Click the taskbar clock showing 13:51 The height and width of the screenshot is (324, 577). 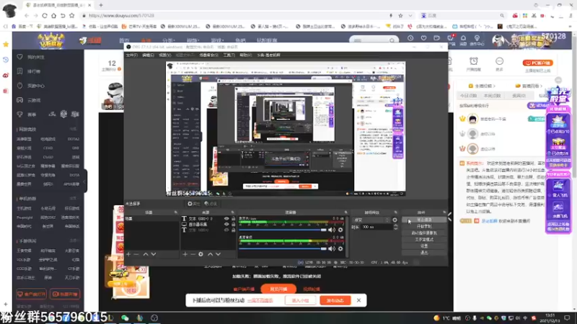550,318
